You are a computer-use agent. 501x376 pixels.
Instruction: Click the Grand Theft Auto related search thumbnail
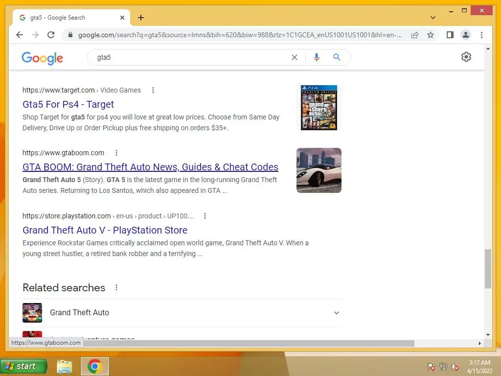click(32, 313)
